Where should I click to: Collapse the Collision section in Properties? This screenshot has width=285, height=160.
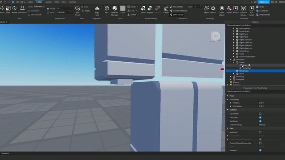228,110
